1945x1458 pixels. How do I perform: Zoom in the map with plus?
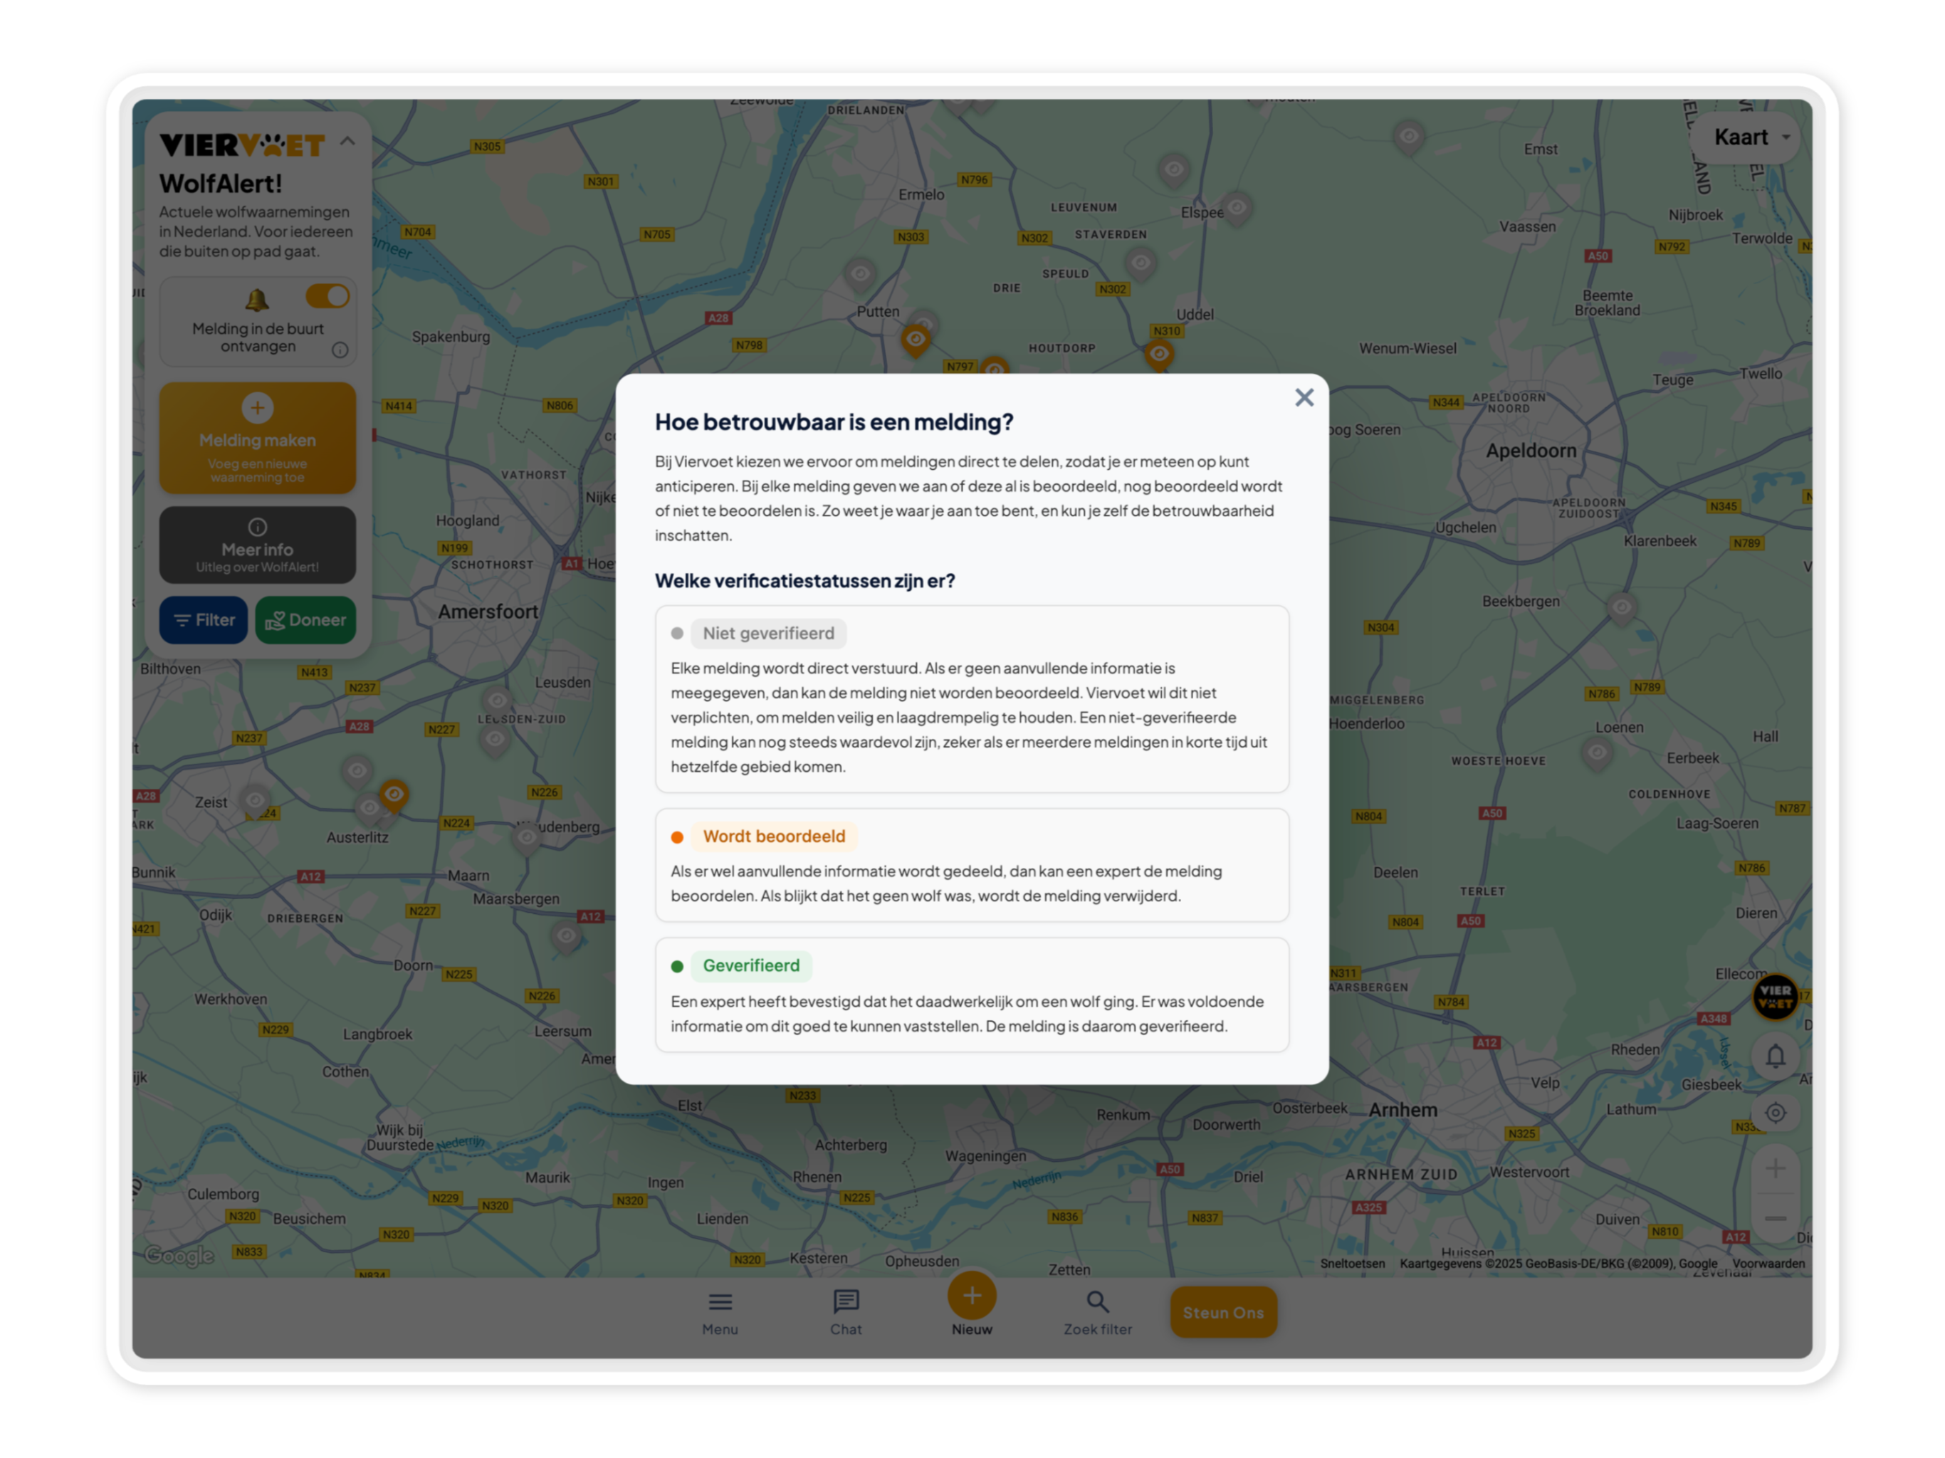tap(1776, 1169)
